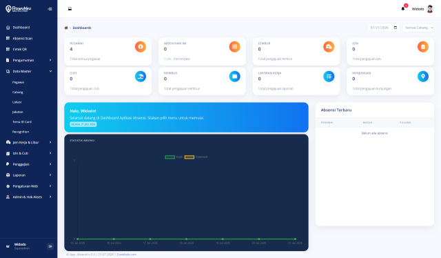This screenshot has height=258, width=441.
Task: Open the Swalabda.com footer link
Action: pos(126,255)
